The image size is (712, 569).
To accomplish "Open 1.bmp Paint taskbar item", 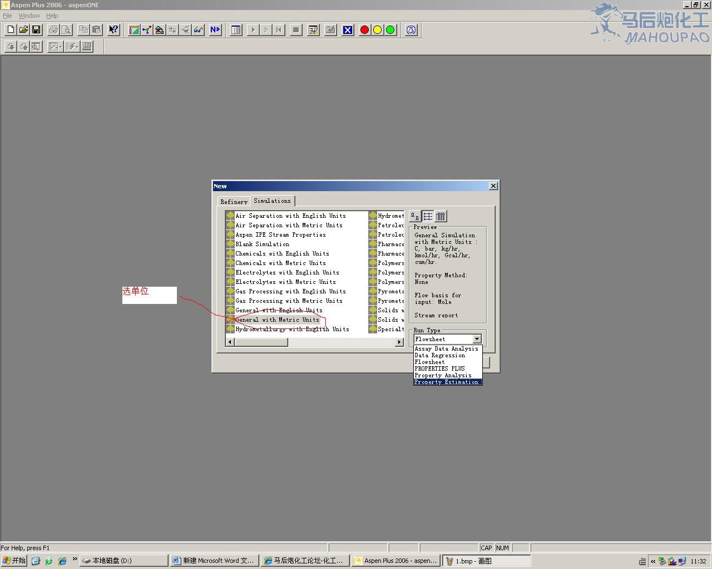I will pyautogui.click(x=487, y=561).
